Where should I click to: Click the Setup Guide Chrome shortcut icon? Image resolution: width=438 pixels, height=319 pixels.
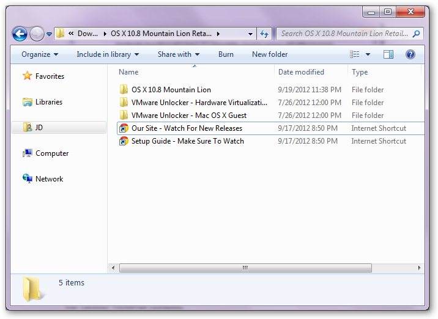pos(124,141)
